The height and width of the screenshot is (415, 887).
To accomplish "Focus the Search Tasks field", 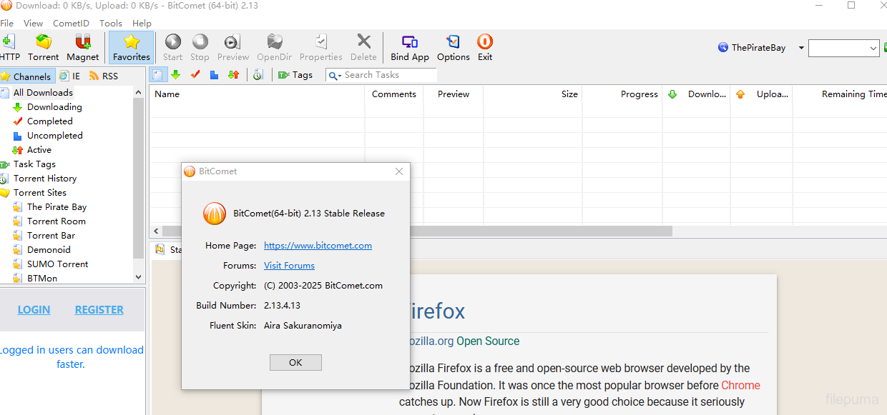I will point(388,75).
